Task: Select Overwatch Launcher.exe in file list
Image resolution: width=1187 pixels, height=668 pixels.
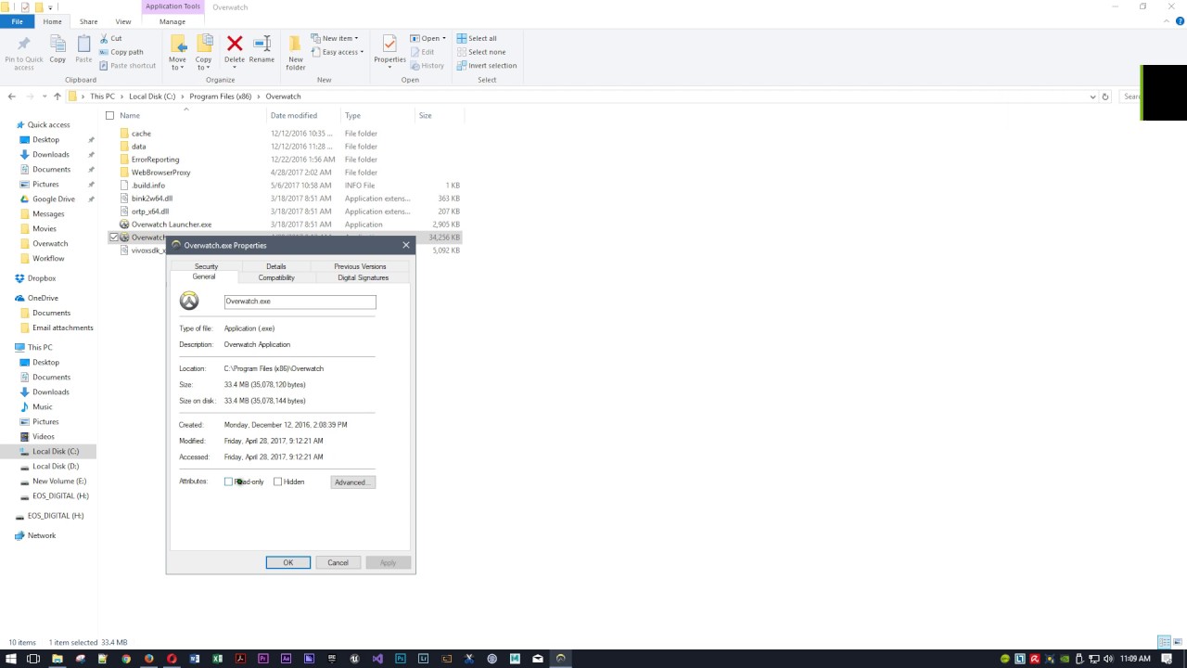Action: pyautogui.click(x=172, y=225)
